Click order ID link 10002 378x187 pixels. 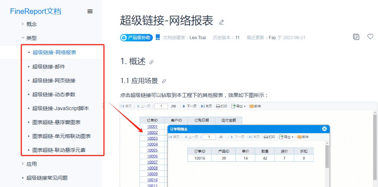click(152, 132)
